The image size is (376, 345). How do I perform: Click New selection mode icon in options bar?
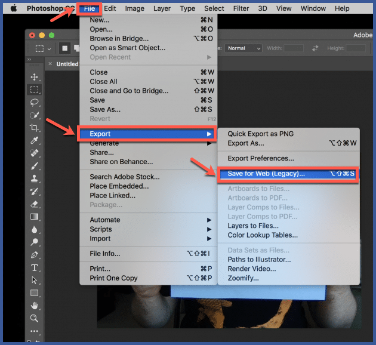click(x=64, y=48)
